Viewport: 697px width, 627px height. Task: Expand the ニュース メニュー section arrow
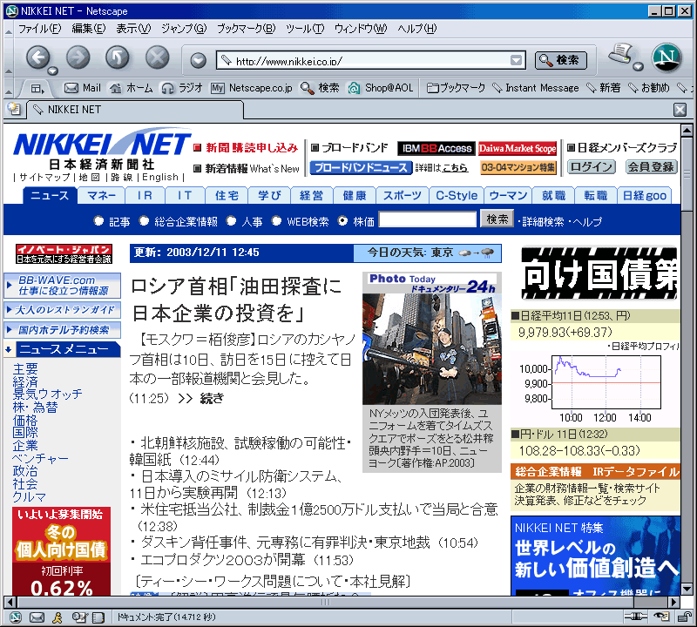9,350
